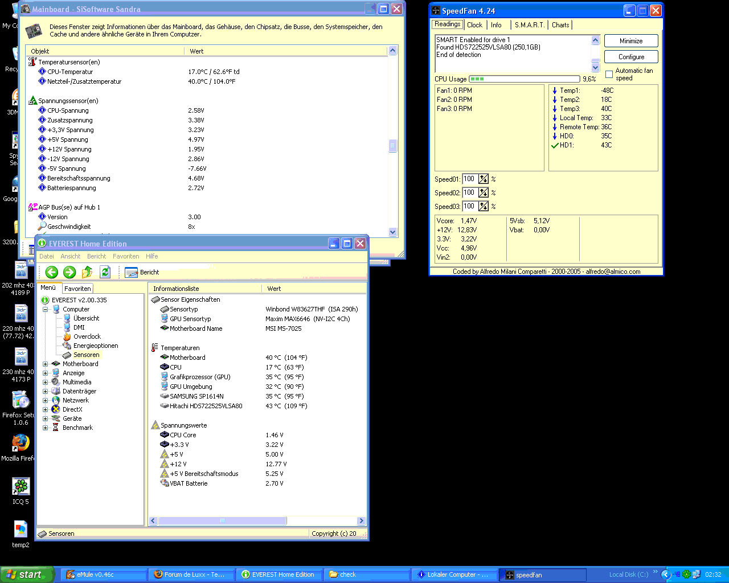
Task: Click the Refresh icon in EVEREST toolbar
Action: tap(105, 272)
